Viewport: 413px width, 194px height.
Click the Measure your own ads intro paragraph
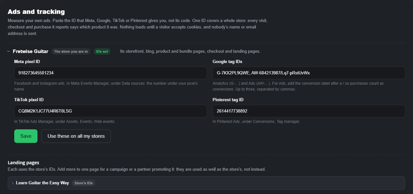click(138, 27)
